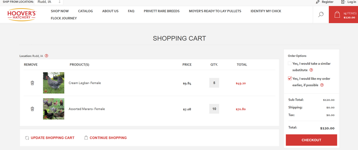Click the Assorted Marans chickens thumbnail
Viewport: 358px width, 150px height.
pos(54,109)
